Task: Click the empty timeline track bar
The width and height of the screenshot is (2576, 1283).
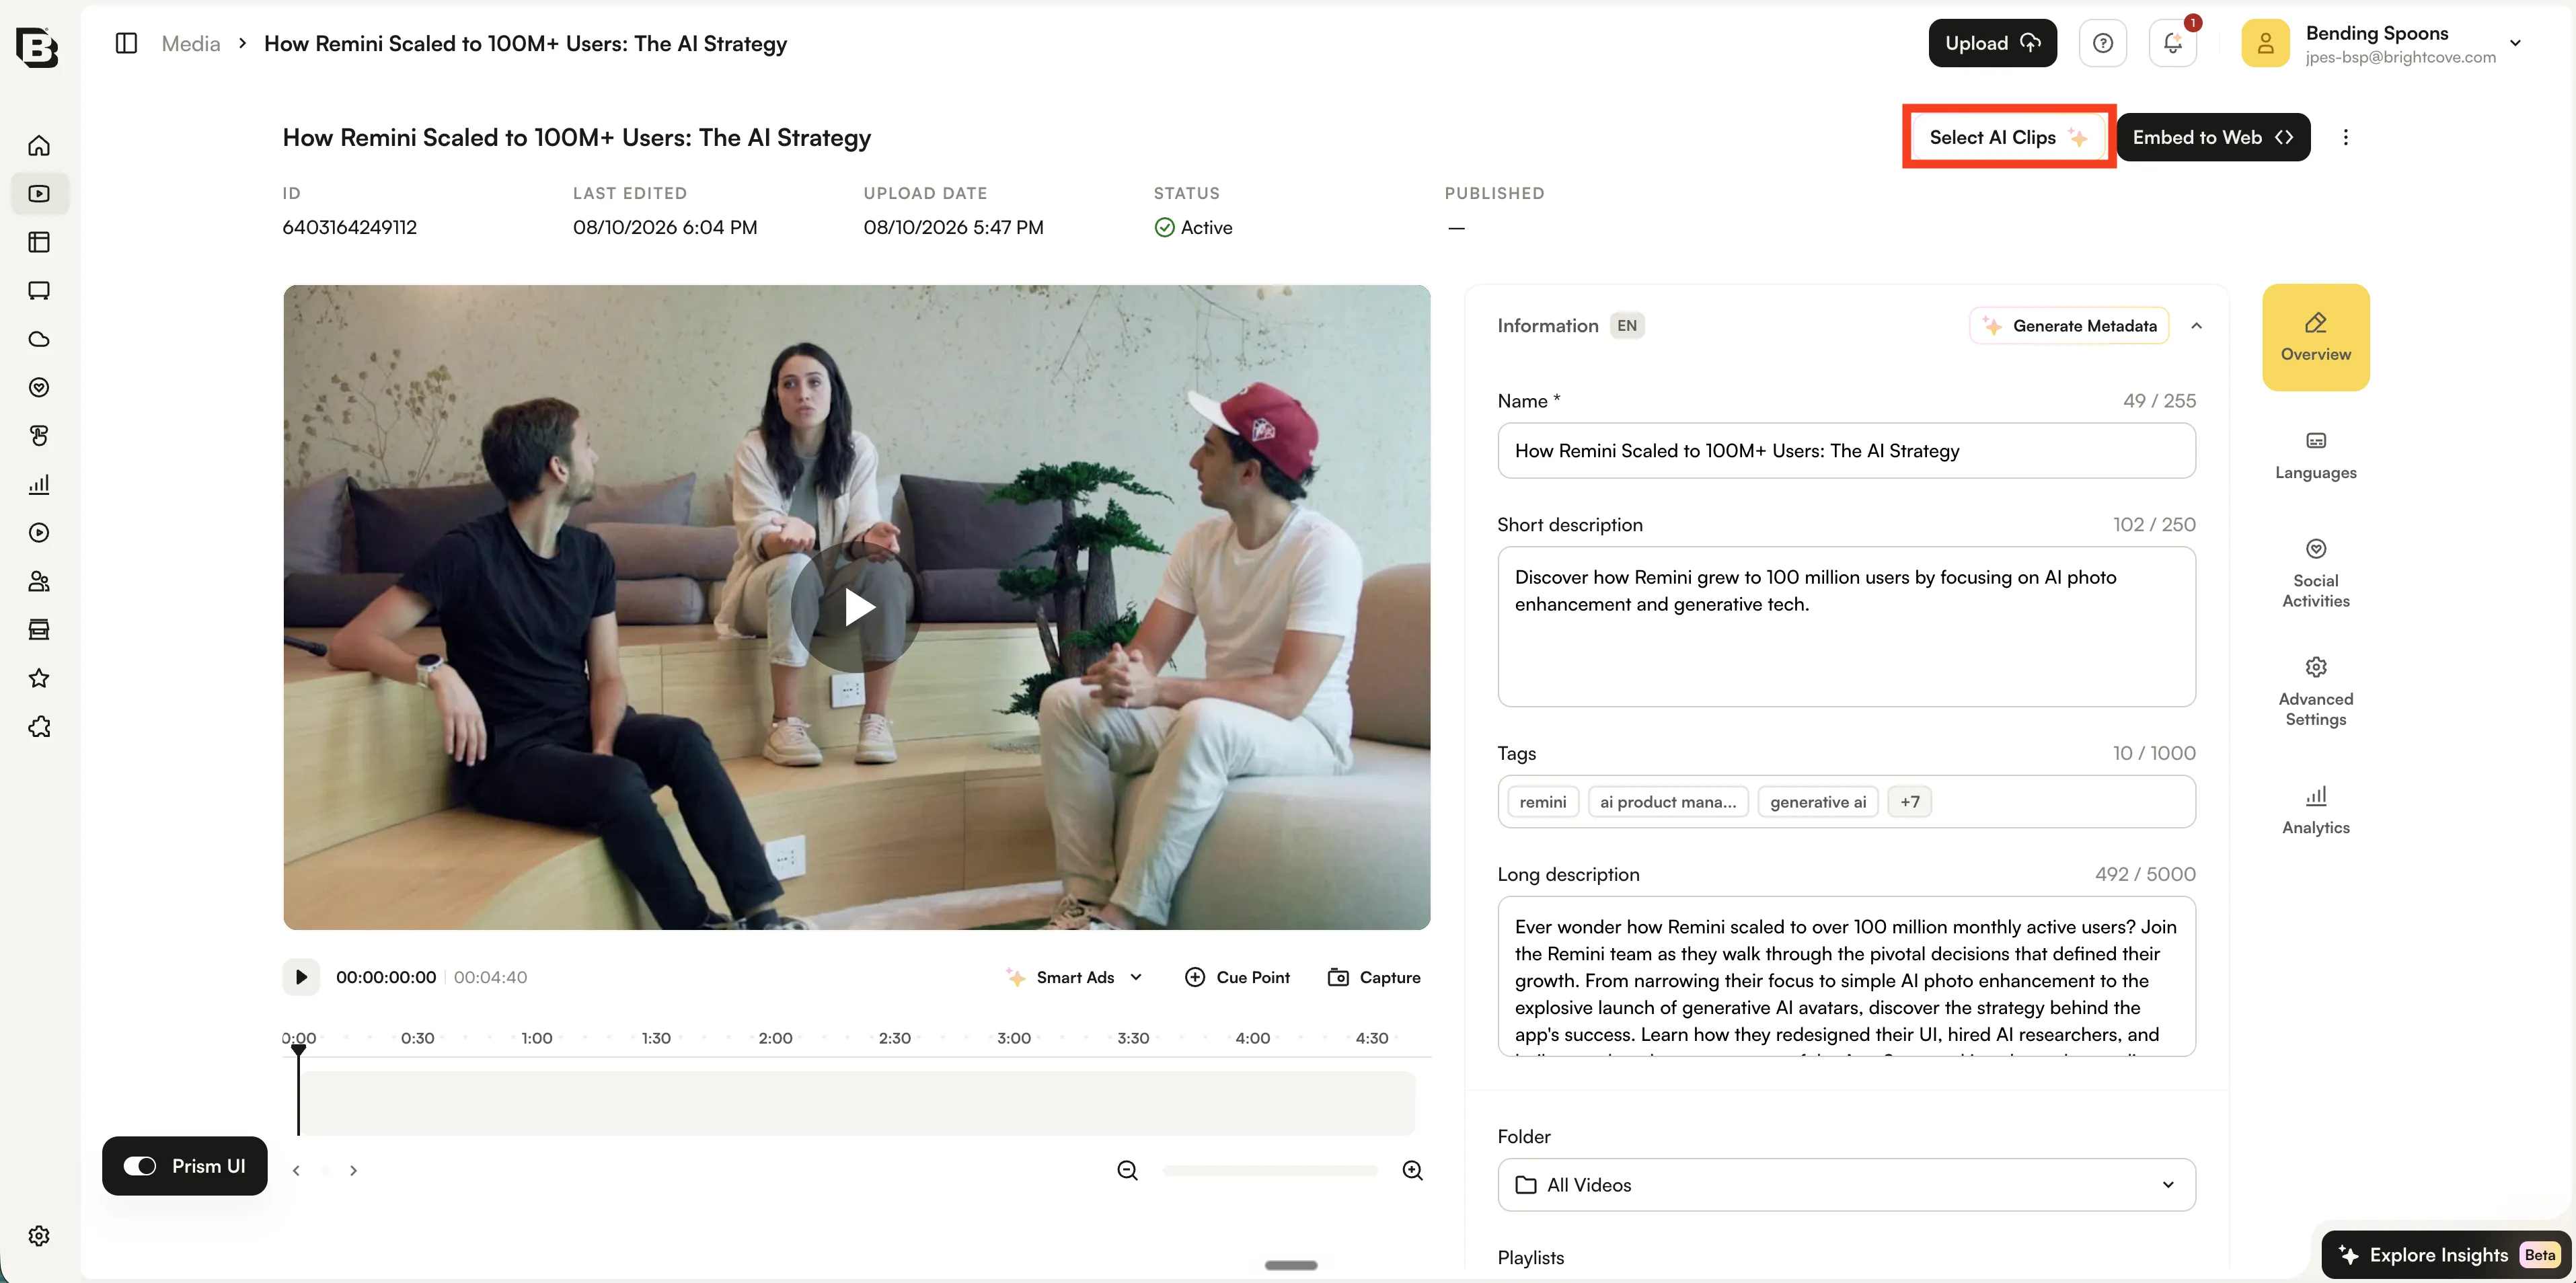Action: [x=857, y=1103]
